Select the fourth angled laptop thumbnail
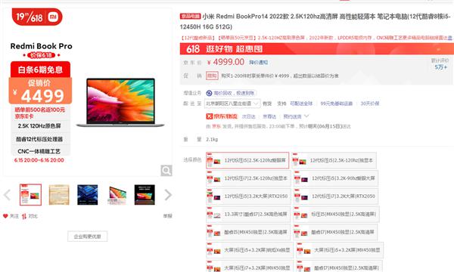454x272 pixels. 117,195
